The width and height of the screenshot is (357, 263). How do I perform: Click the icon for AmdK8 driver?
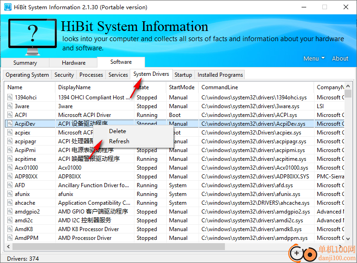pos(10,229)
